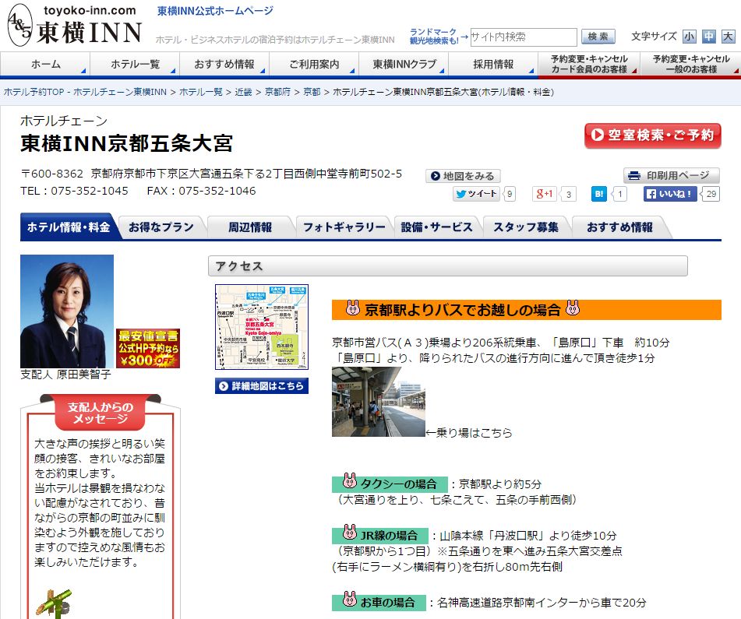Open おすすめ情報 in top navigation
This screenshot has height=619, width=741.
point(224,64)
